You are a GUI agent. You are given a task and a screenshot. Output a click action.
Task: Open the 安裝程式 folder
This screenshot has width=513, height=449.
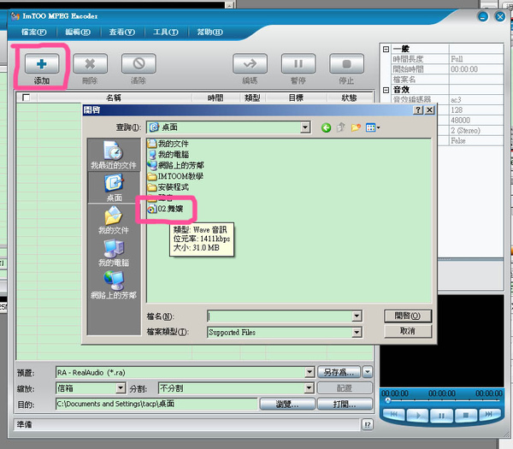(x=168, y=187)
